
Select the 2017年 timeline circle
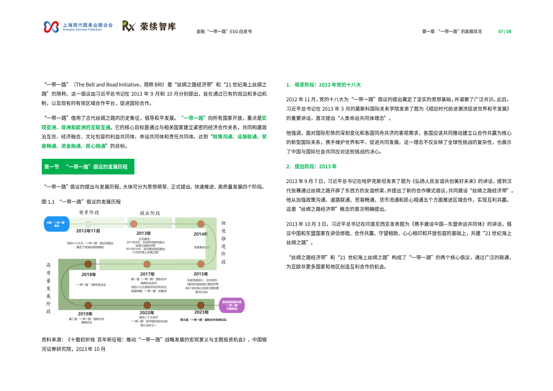click(x=147, y=264)
